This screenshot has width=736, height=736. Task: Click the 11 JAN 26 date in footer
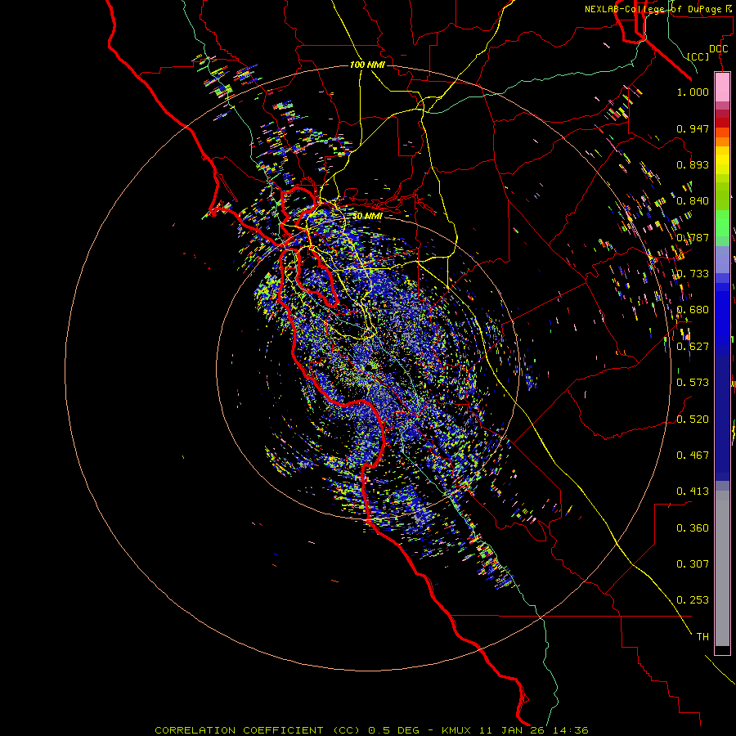[510, 730]
